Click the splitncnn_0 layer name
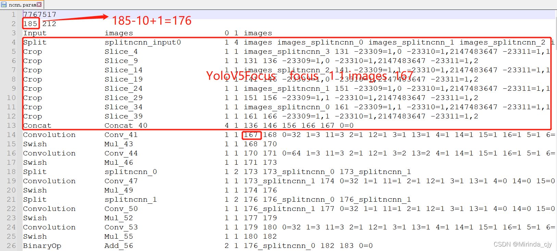Image resolution: width=557 pixels, height=251 pixels. pos(131,172)
